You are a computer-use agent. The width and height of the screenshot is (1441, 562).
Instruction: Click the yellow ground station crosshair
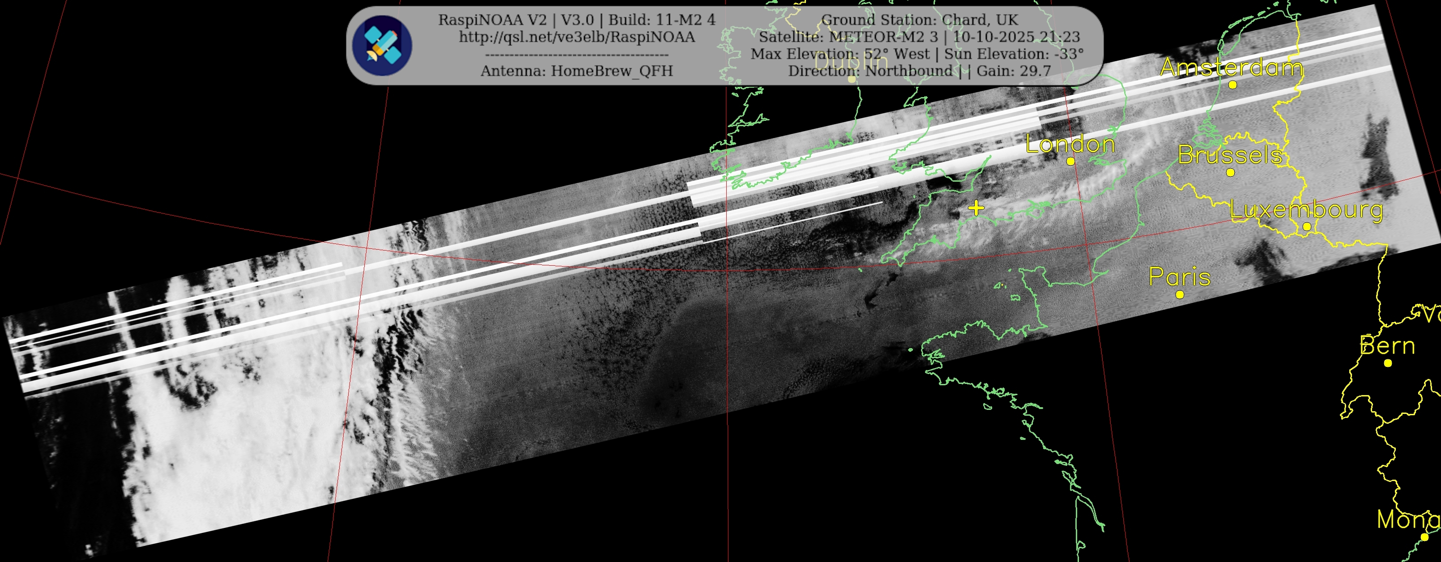coord(976,209)
